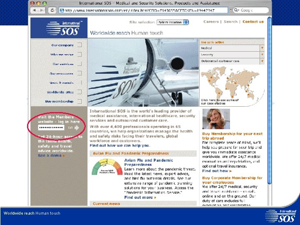The height and width of the screenshot is (225, 300).
Task: Click the square marker beside Worldwide sites
Action: point(80,92)
